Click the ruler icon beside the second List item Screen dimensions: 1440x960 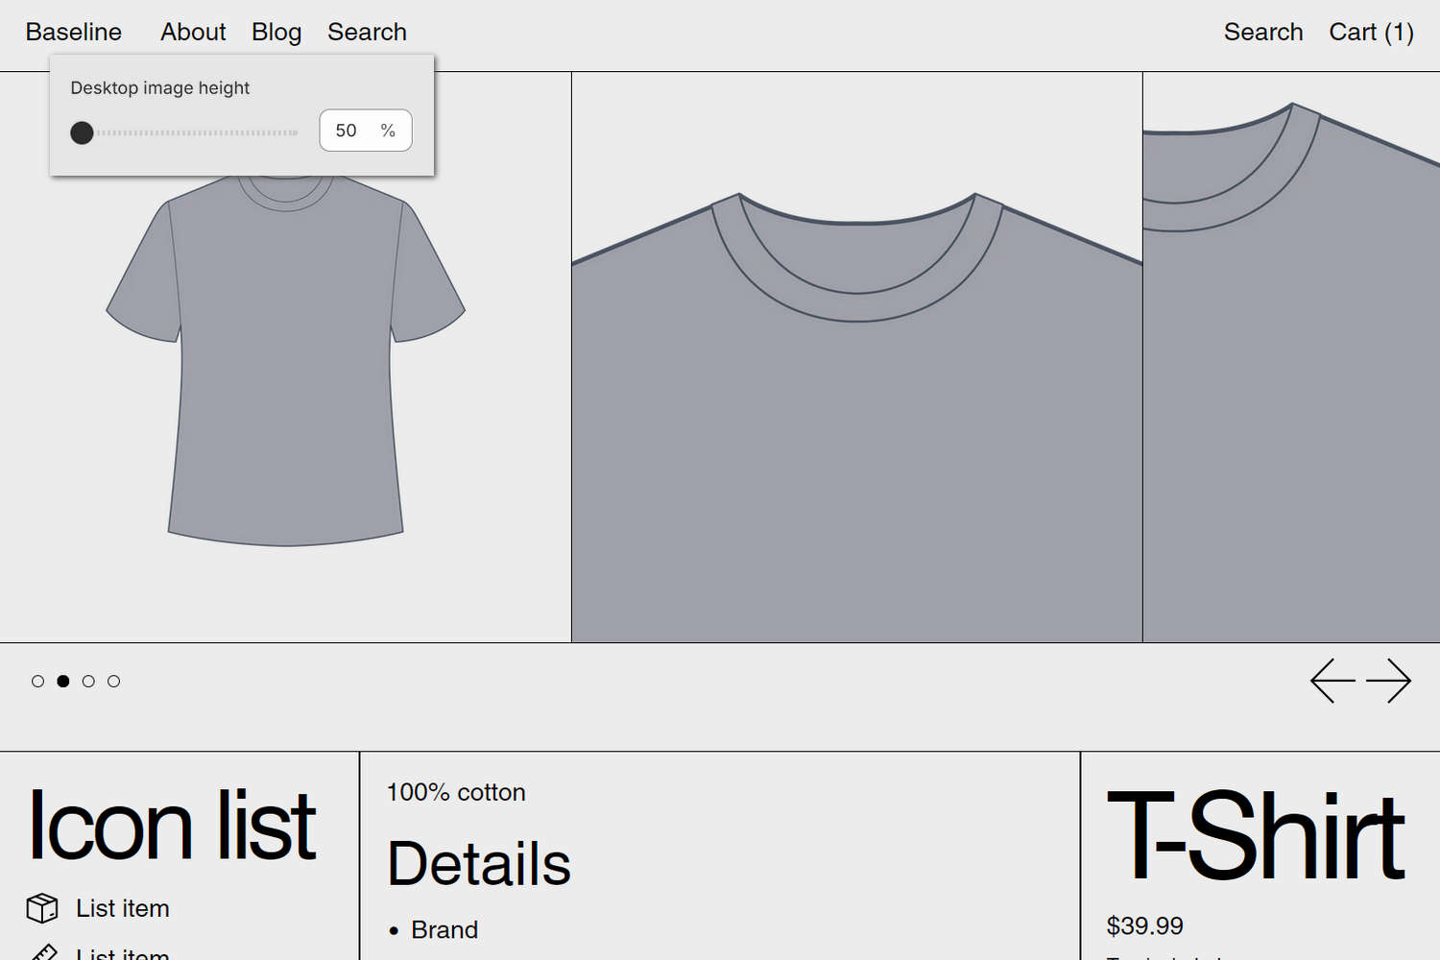point(42,952)
